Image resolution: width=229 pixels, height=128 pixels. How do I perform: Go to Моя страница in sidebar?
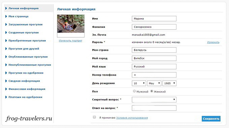point(19,16)
